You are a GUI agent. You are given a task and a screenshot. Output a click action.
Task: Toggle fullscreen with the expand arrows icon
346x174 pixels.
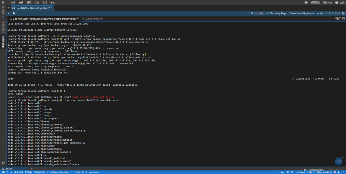248,13
